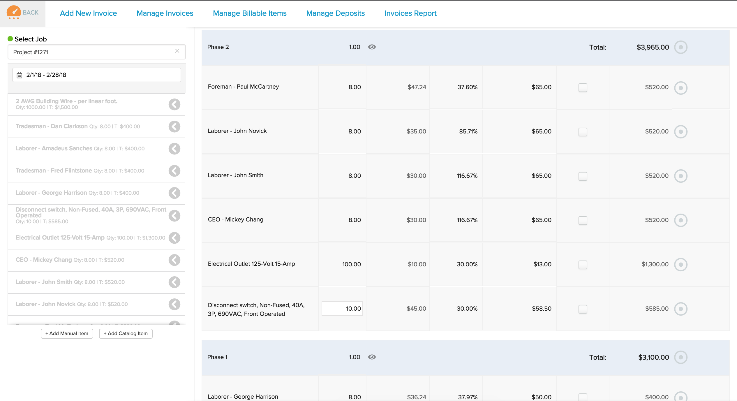737x401 pixels.
Task: Click Add Catalog Item button
Action: click(x=126, y=333)
